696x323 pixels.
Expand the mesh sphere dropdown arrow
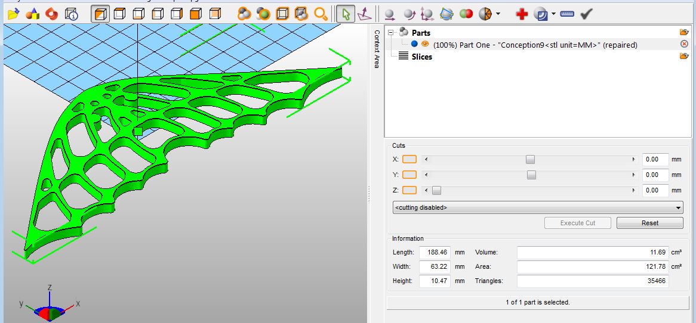498,14
